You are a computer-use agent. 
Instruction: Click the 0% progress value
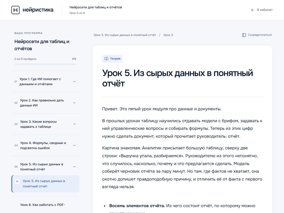(x=74, y=59)
